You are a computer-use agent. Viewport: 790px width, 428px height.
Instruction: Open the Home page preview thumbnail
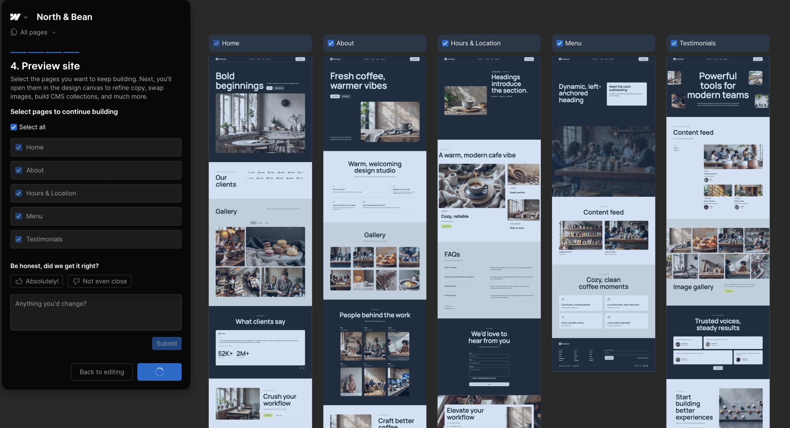(260, 242)
